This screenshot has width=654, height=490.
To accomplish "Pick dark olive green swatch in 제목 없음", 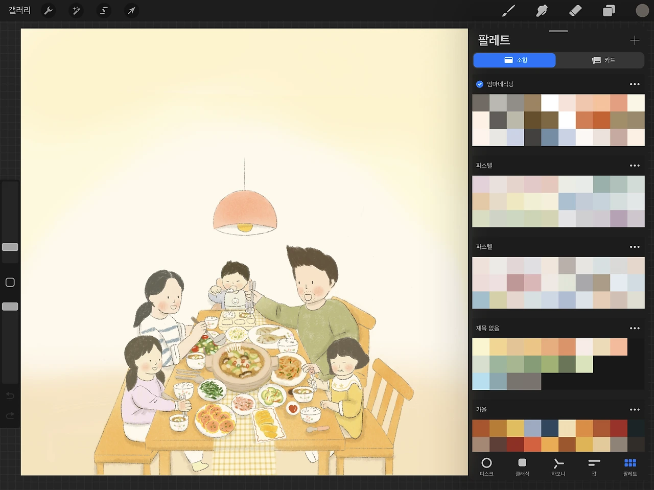I will [567, 364].
